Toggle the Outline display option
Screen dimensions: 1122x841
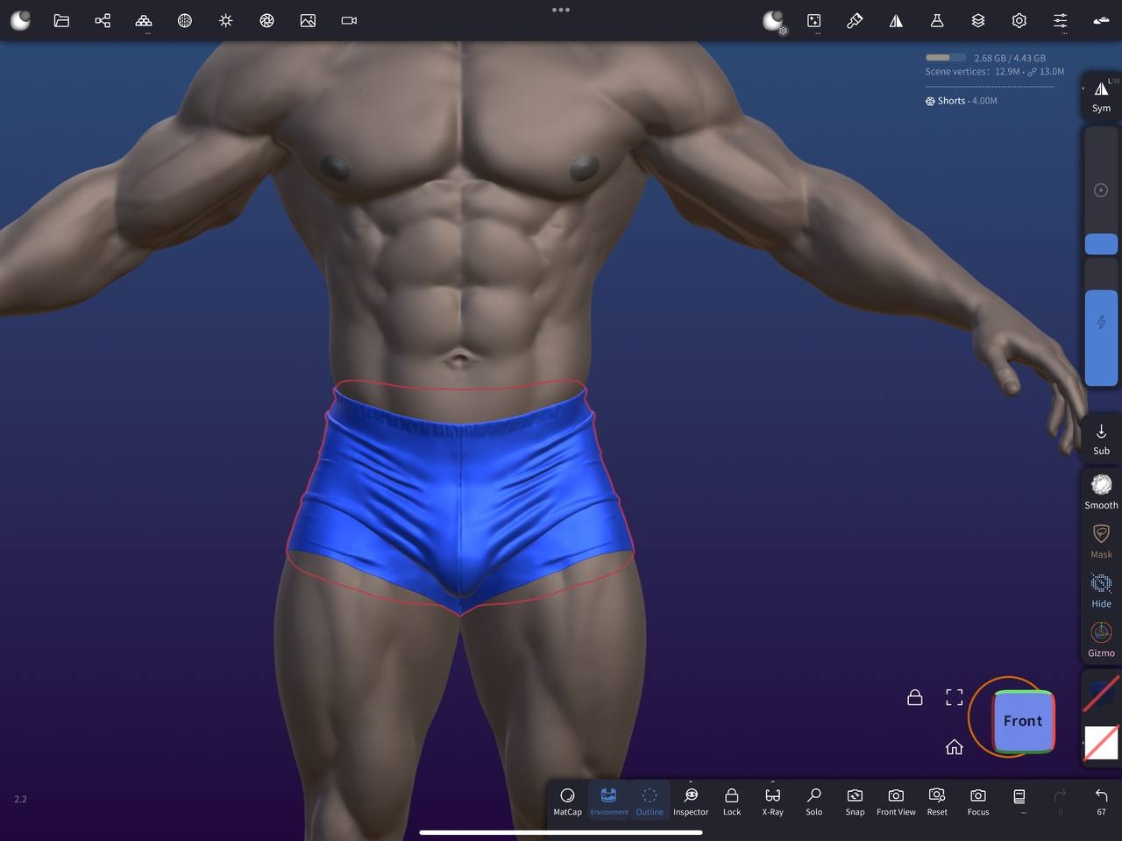[x=650, y=800]
